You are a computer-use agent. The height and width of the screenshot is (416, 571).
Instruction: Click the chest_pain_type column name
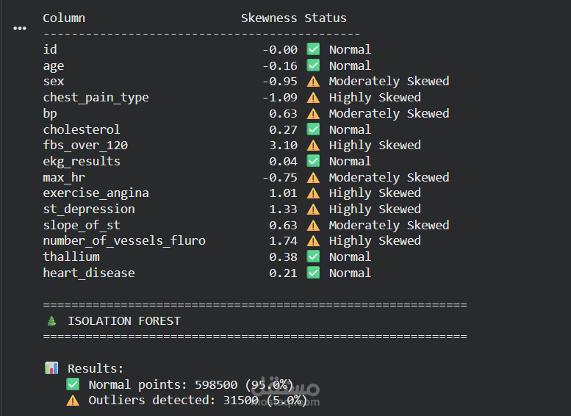(96, 98)
